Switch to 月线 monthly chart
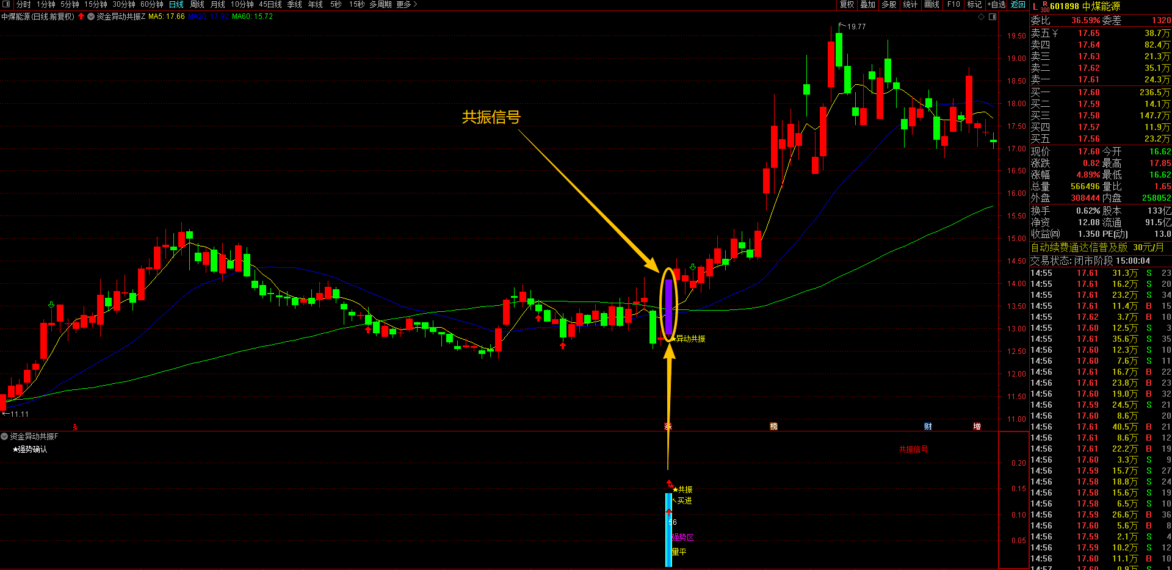The width and height of the screenshot is (1172, 570). pos(218,4)
